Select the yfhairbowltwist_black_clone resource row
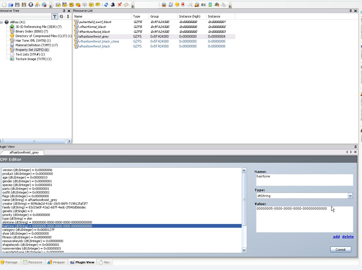The image size is (362, 270). point(154,41)
